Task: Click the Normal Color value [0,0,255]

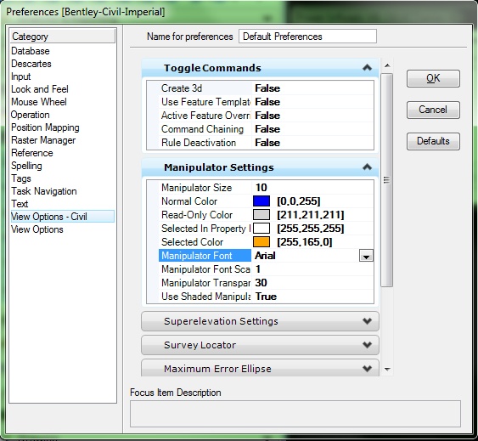Action: coord(299,201)
